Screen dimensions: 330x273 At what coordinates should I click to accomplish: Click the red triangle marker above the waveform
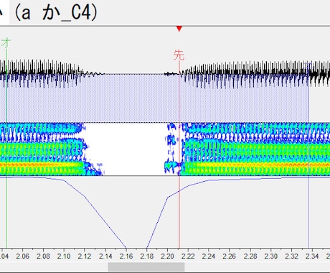[179, 29]
